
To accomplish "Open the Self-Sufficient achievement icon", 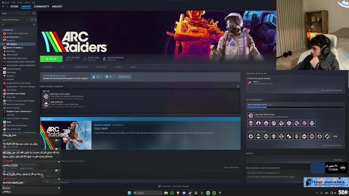I will tap(46, 104).
